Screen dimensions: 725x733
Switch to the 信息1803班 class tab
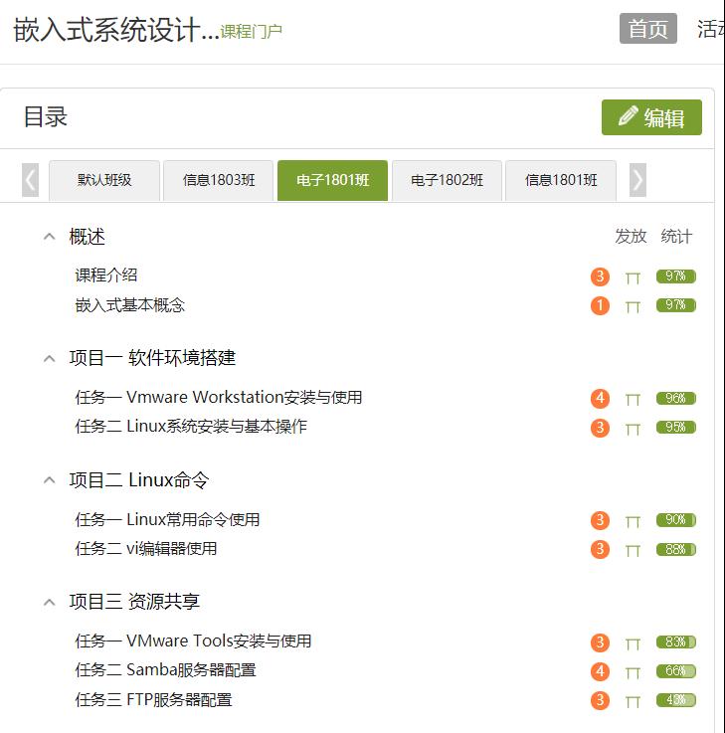(219, 180)
